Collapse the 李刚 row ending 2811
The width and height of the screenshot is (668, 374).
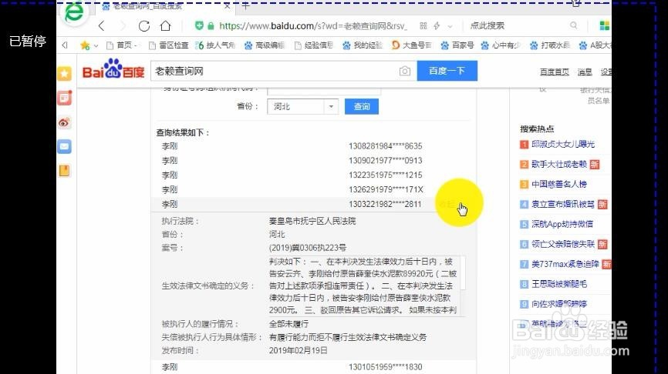click(312, 204)
